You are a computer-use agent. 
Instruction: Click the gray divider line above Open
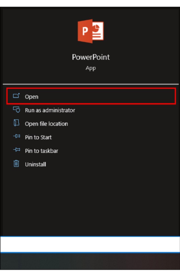[91, 84]
